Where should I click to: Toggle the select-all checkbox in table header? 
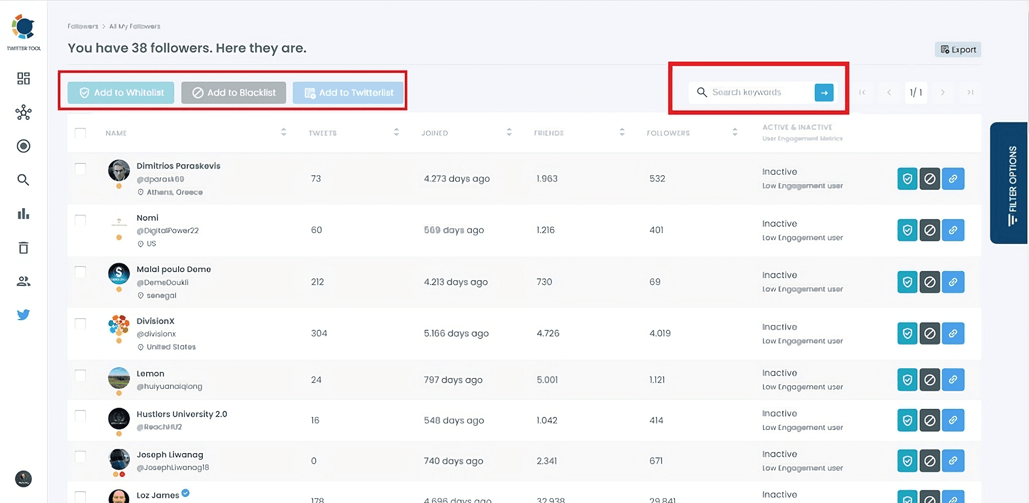pyautogui.click(x=80, y=133)
